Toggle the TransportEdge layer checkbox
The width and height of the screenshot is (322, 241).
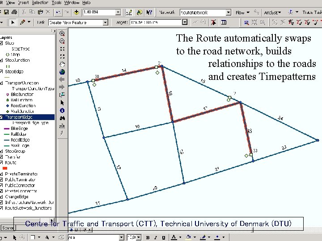[x=1, y=117]
